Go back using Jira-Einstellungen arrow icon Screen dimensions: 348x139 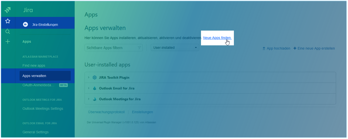point(25,24)
